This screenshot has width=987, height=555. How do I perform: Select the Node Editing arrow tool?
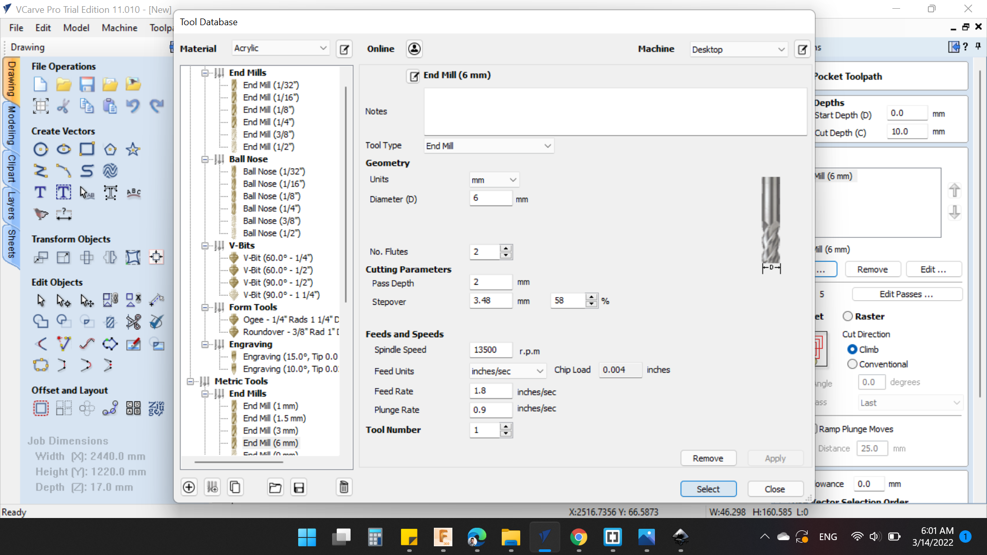coord(64,300)
